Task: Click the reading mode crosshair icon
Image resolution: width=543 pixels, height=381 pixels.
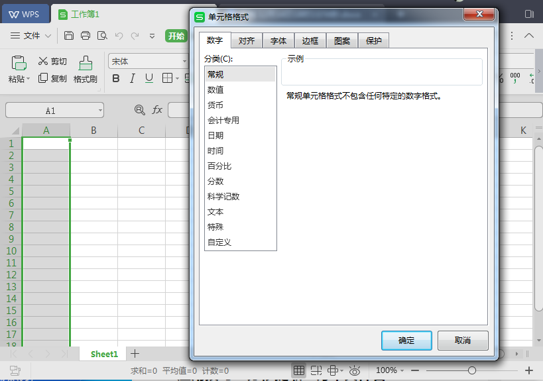Action: (x=333, y=370)
